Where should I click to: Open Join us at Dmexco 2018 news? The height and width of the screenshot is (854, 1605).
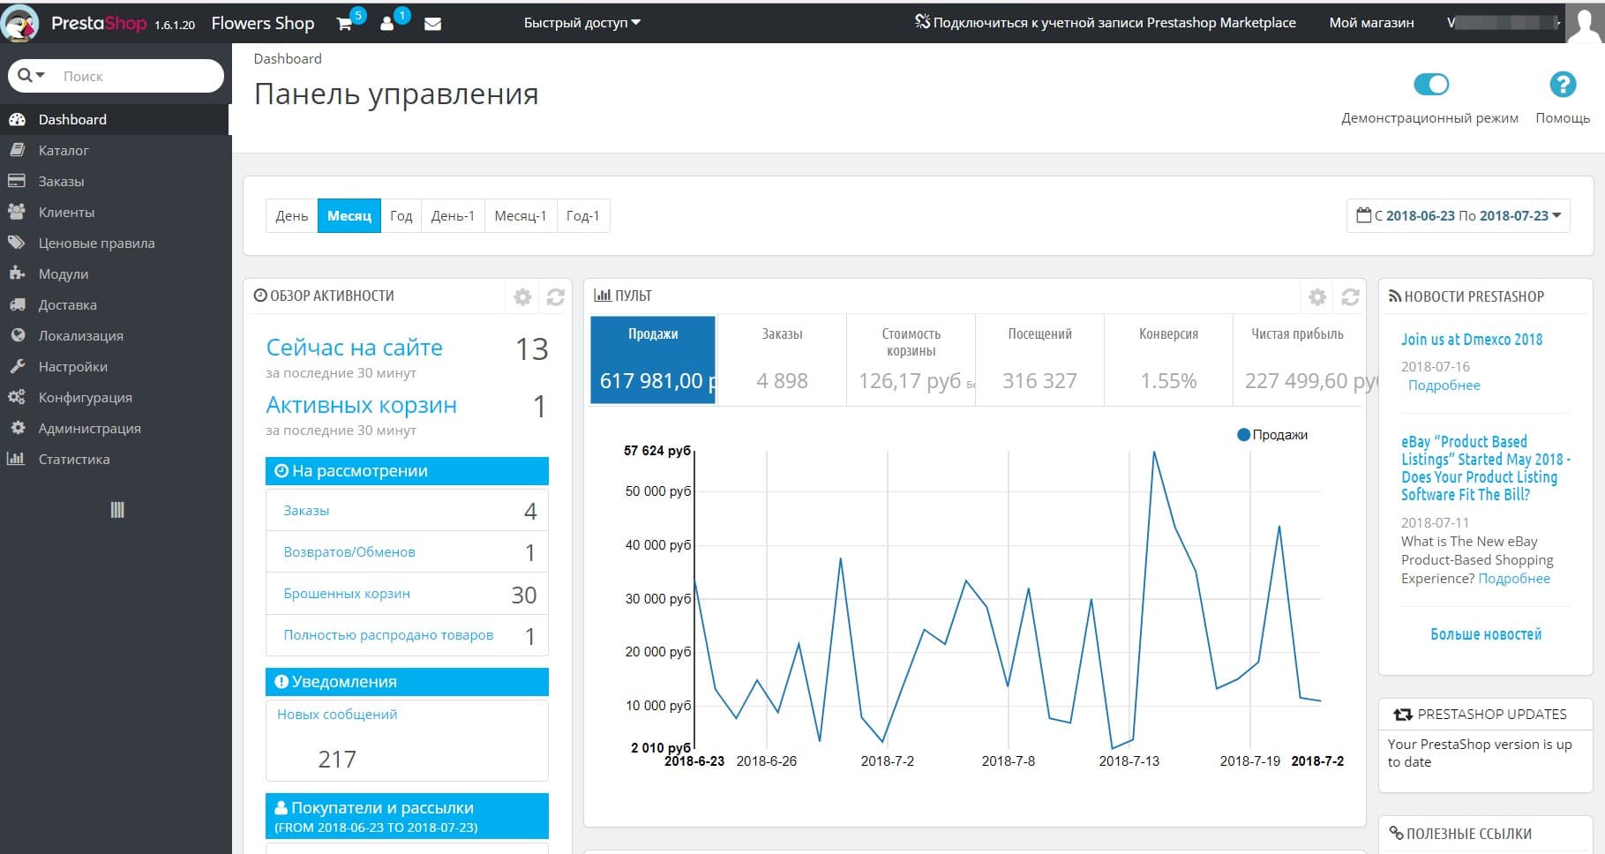point(1472,340)
